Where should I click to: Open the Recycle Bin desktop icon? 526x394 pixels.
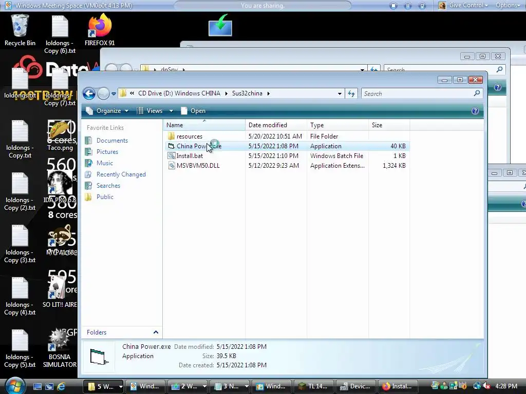pos(20,30)
